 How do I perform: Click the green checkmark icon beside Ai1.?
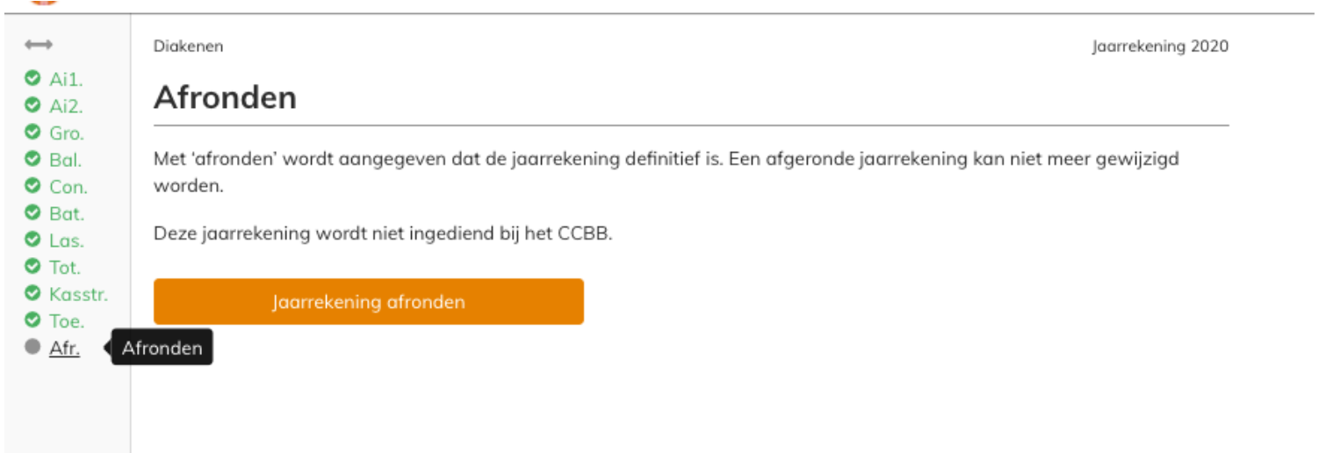[32, 79]
